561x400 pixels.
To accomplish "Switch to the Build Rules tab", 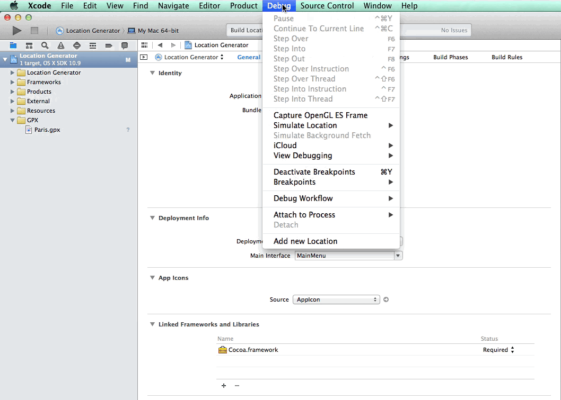I will click(507, 57).
